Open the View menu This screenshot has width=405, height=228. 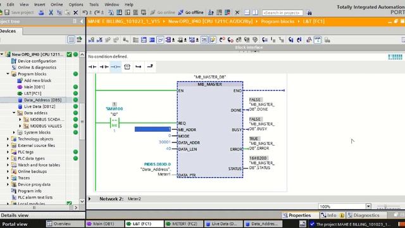[x=24, y=4]
